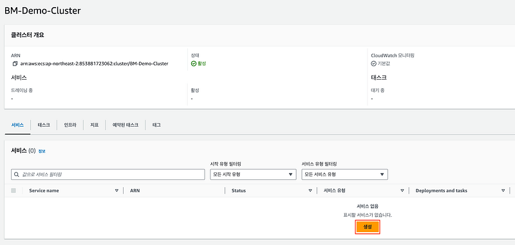This screenshot has width=515, height=245.
Task: Open the 모든 서비스 유형 dropdown
Action: click(344, 174)
